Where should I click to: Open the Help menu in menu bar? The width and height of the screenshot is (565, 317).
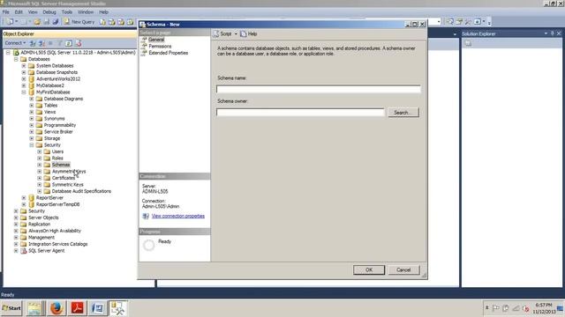(104, 11)
